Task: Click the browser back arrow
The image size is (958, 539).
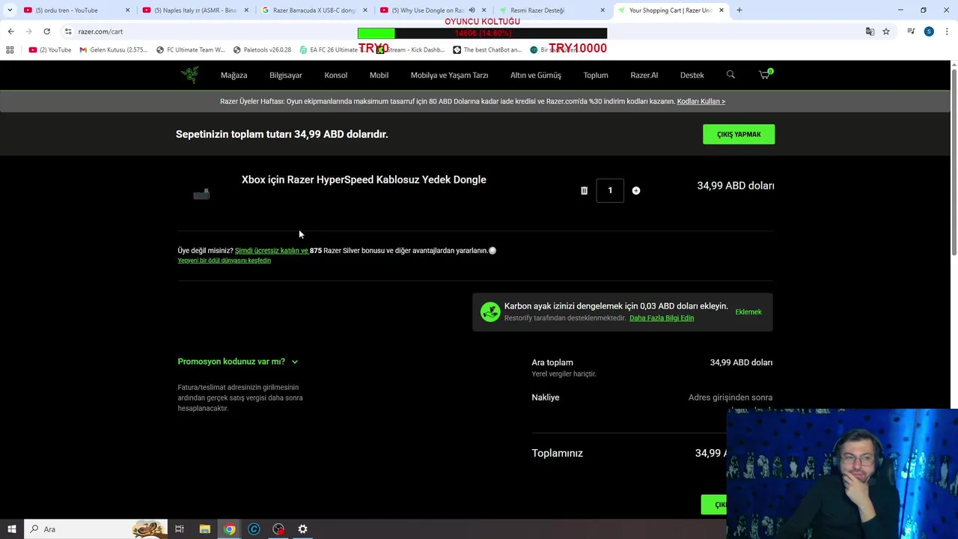Action: pos(10,31)
